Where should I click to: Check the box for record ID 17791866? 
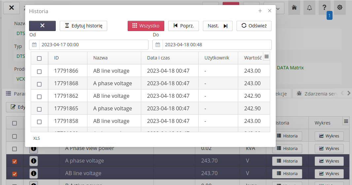coord(39,71)
